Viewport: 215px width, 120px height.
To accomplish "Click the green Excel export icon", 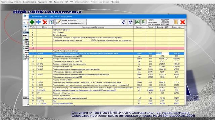I will (x=137, y=22).
